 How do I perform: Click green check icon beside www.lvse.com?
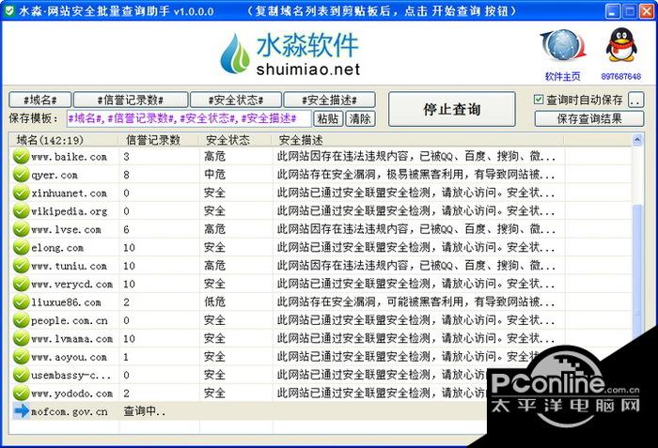click(21, 229)
